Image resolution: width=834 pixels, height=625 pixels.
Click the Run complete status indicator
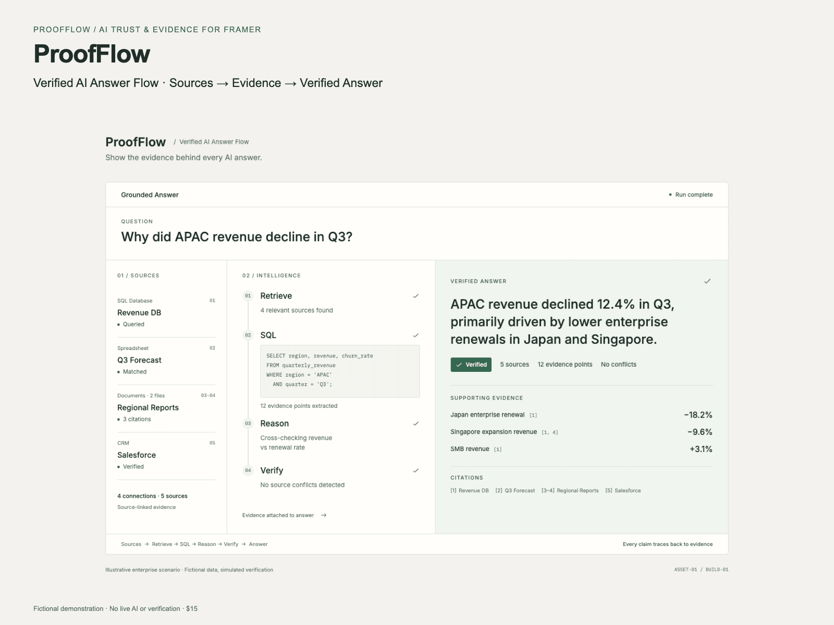691,195
